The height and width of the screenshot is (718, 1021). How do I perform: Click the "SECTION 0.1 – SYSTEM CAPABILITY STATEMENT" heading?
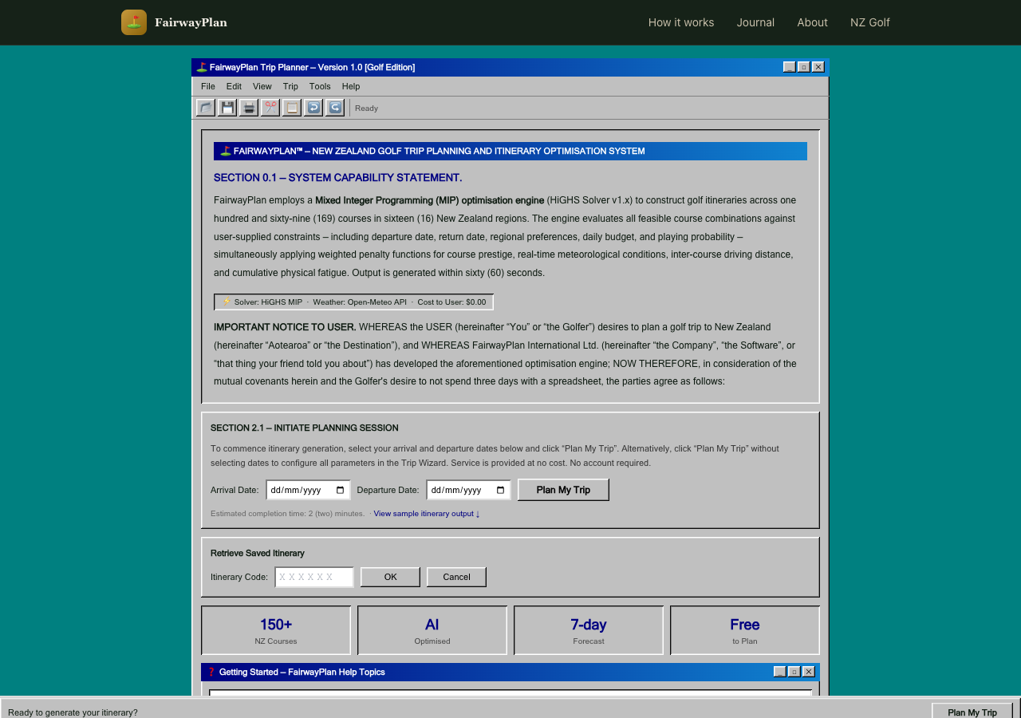tap(337, 178)
